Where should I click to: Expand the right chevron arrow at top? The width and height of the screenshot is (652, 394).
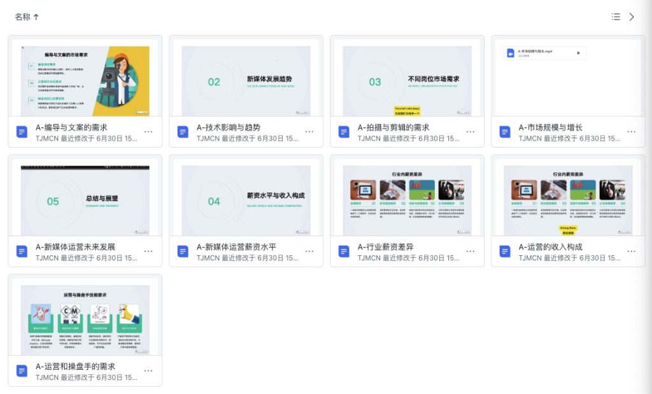[x=632, y=17]
